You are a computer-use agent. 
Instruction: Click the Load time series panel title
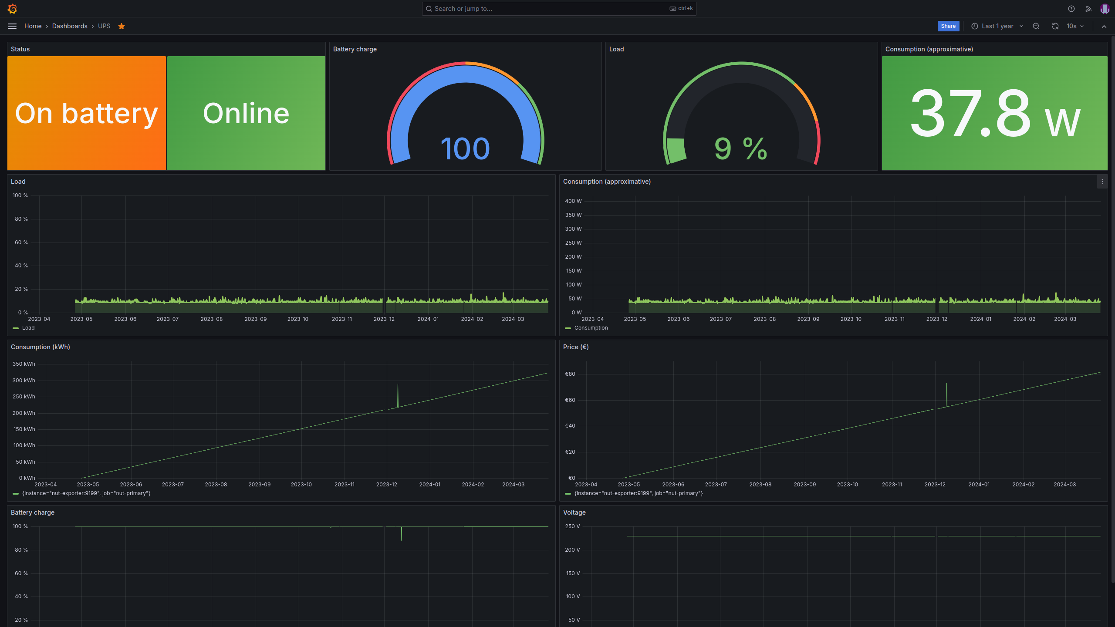(x=18, y=182)
